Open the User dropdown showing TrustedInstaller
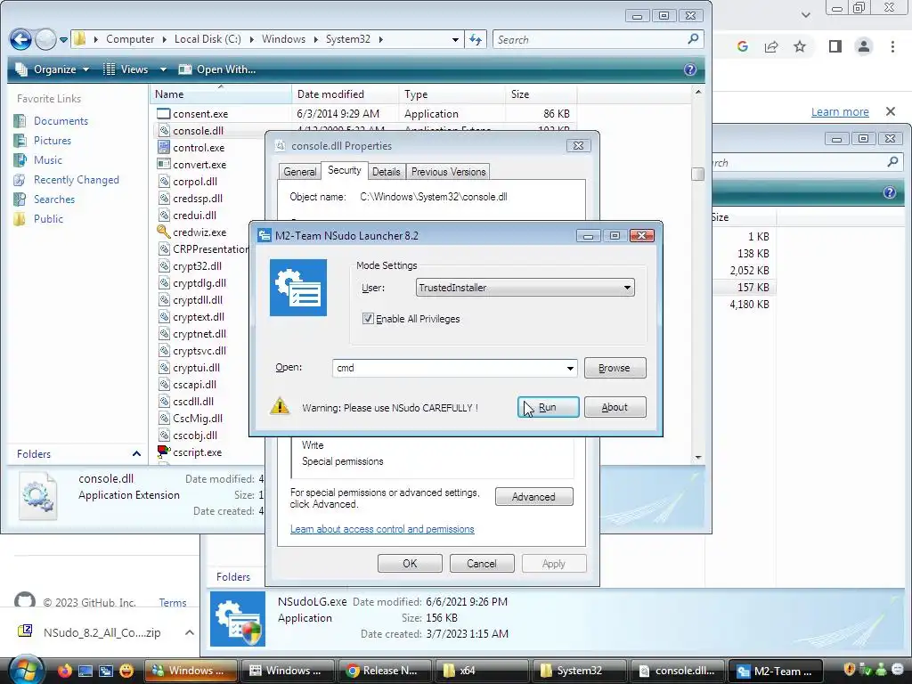Viewport: 912px width, 684px height. 525,288
